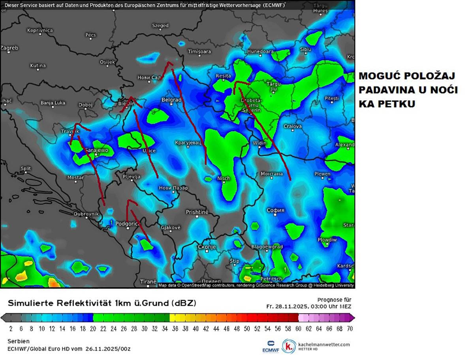Select the Zagreb label on the map

click(x=9, y=48)
